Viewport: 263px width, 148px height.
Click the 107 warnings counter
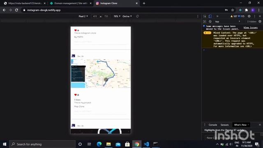pos(234,16)
